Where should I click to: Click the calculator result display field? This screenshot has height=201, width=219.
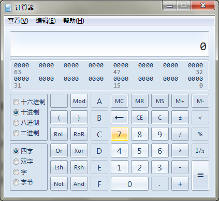(x=109, y=44)
